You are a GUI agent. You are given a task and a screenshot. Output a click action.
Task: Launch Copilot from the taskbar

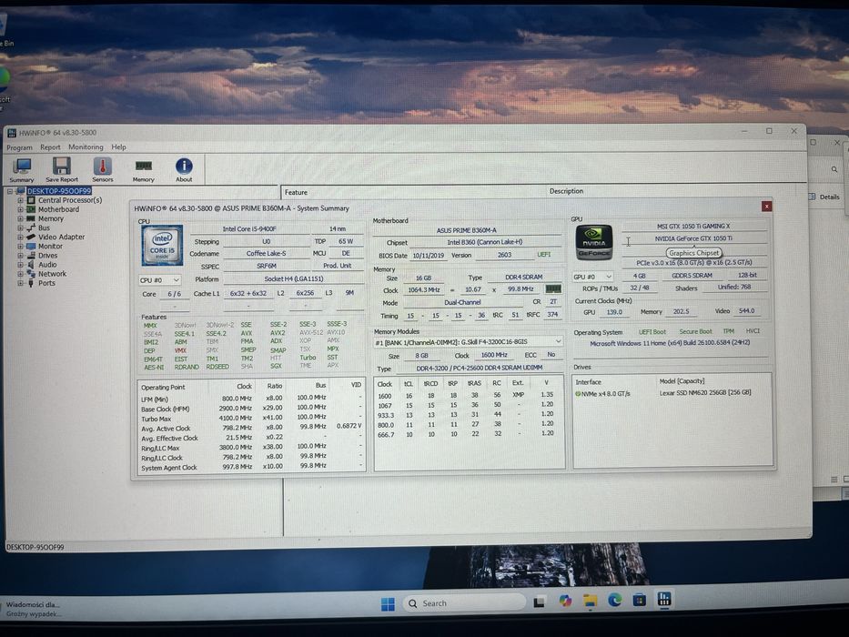tap(565, 601)
